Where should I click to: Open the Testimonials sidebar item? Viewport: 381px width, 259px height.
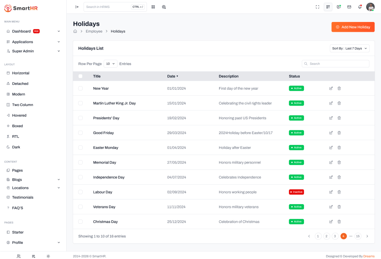click(23, 197)
